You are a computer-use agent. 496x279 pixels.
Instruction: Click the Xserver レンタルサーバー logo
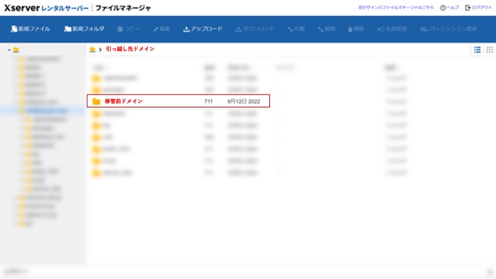tap(46, 8)
